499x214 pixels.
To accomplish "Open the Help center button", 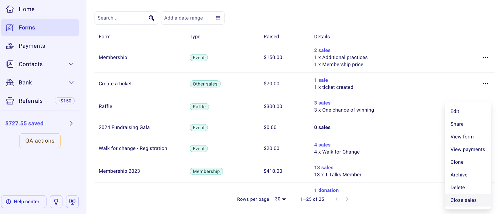I will tap(24, 202).
